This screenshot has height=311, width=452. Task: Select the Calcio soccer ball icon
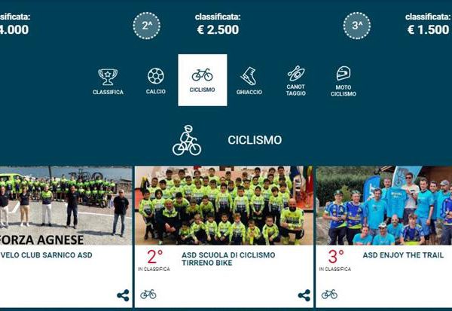click(x=156, y=81)
